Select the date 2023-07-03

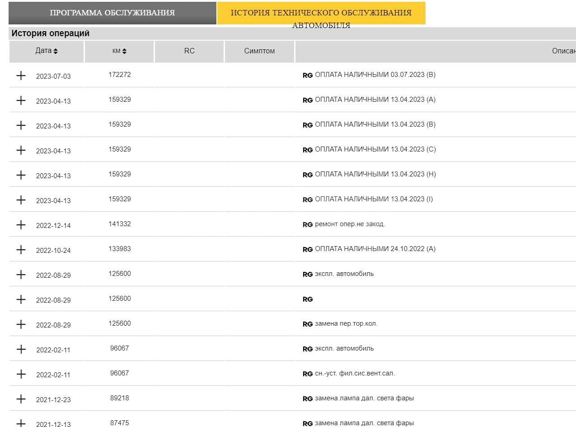(x=53, y=76)
